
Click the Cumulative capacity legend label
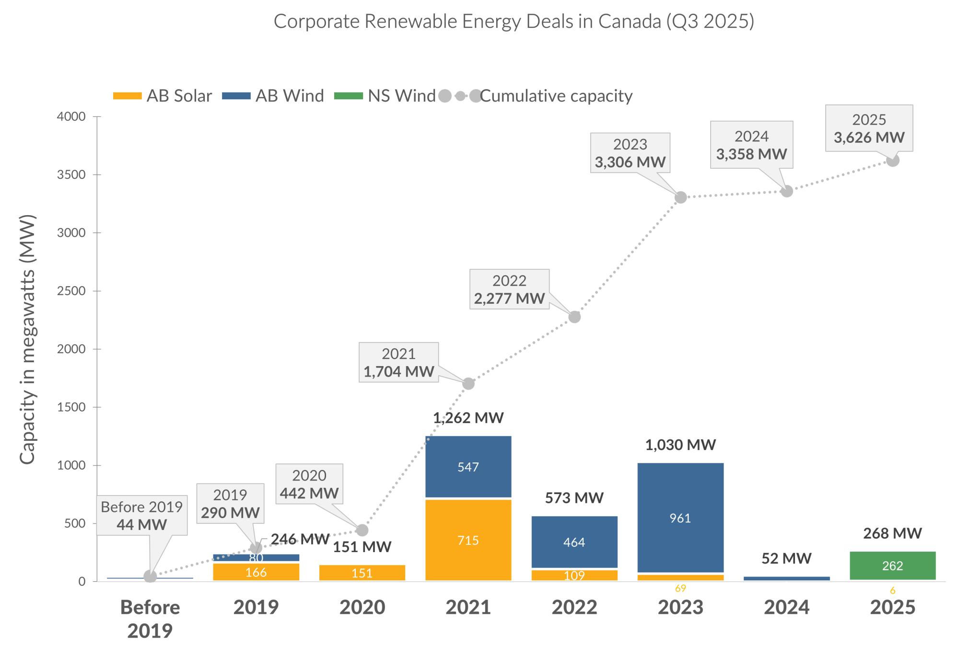coord(556,96)
